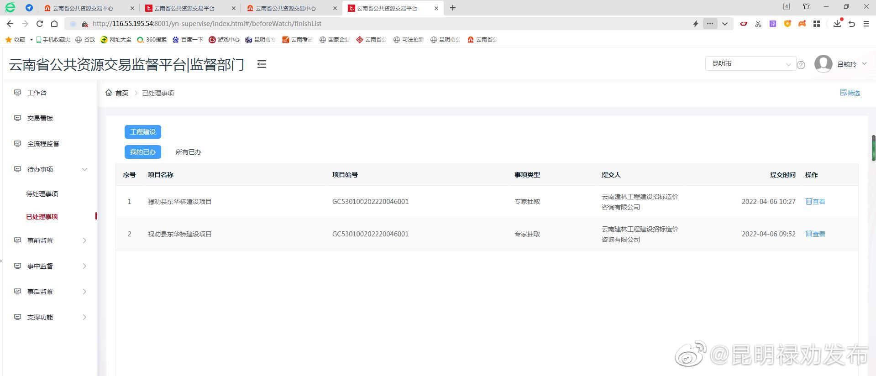The height and width of the screenshot is (376, 876).
Task: Open the browser hamburger main menu
Action: point(866,24)
